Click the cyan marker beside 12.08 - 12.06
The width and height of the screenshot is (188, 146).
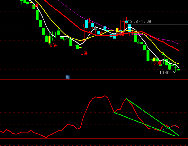(126, 22)
